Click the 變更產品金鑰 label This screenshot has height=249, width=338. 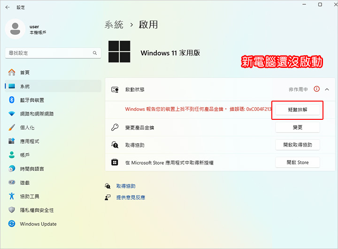140,128
